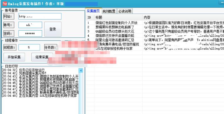
Task: Stop collecting with 结束采集 button
Action: coord(42,57)
